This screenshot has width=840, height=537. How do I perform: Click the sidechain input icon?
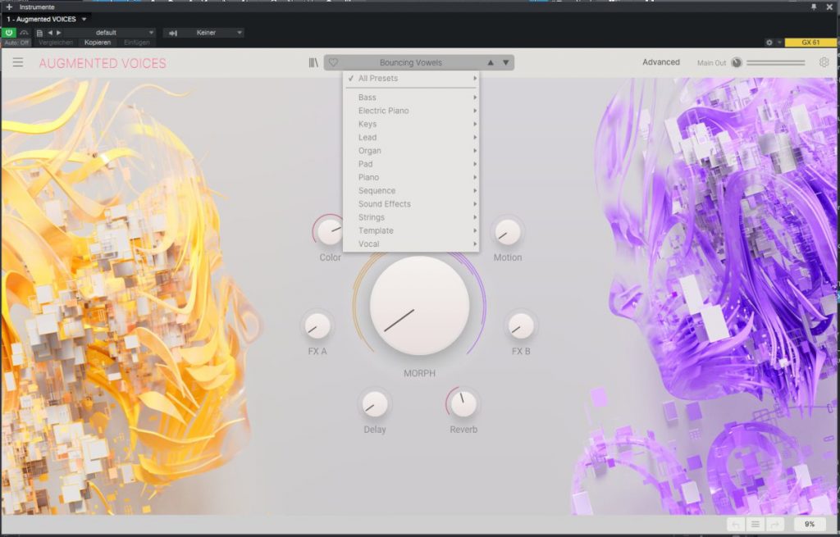tap(172, 33)
